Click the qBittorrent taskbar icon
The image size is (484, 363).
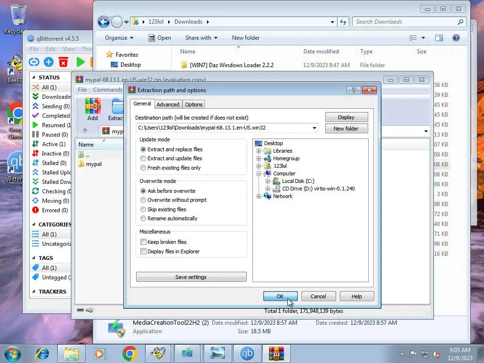[x=247, y=354]
